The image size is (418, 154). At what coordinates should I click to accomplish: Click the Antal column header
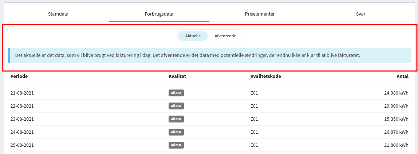403,76
